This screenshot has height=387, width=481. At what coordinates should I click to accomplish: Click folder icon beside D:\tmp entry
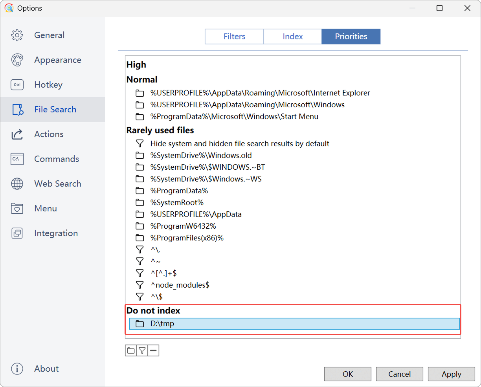pos(140,324)
